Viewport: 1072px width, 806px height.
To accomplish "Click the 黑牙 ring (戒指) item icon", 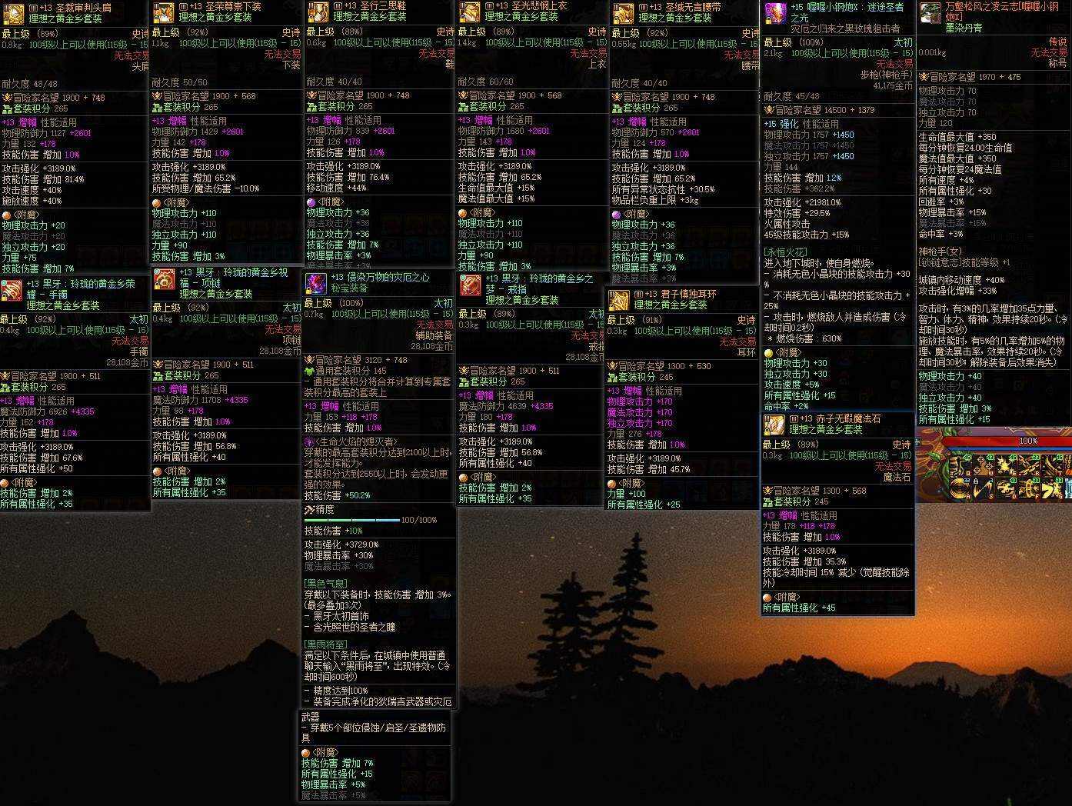I will click(x=471, y=285).
